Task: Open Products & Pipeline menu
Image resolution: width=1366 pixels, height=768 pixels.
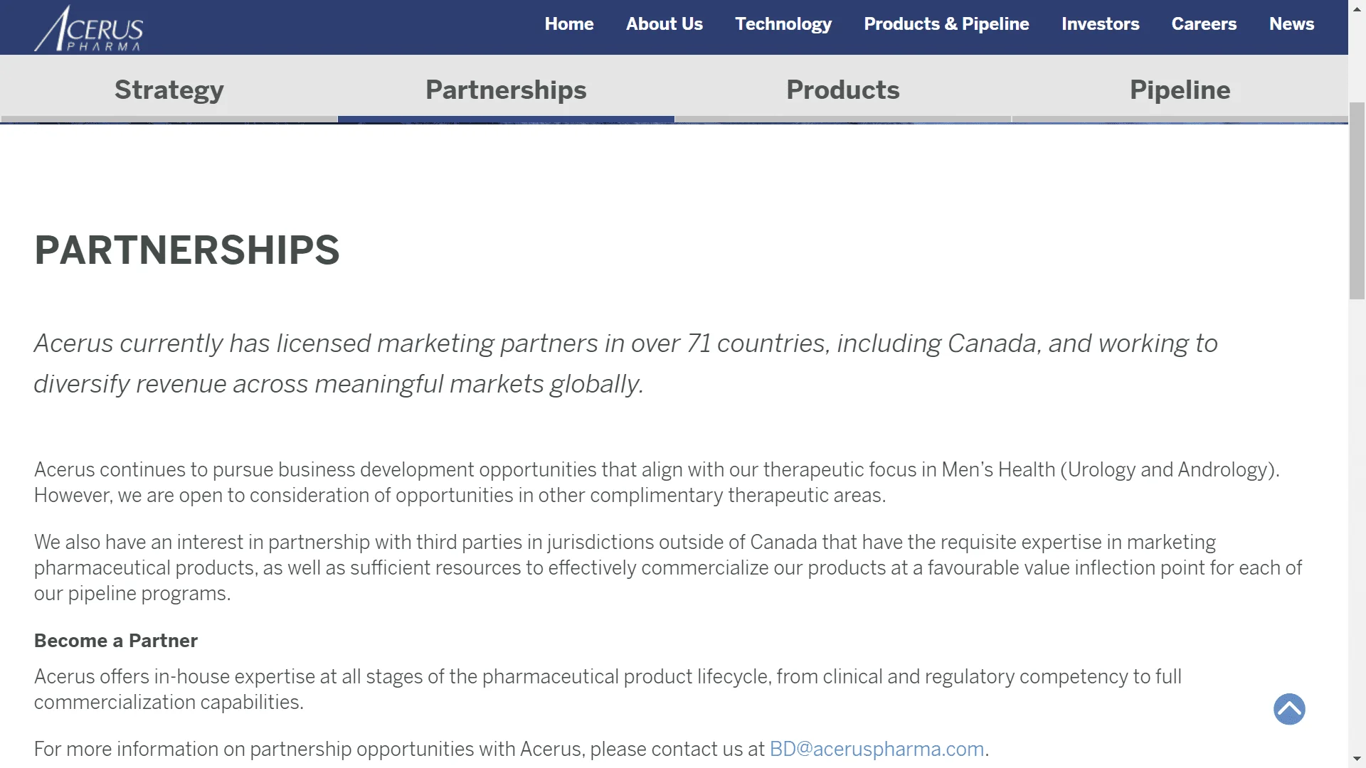Action: [946, 23]
